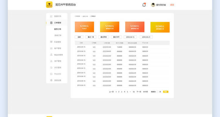Click the yellow pet app logo

tap(49, 5)
